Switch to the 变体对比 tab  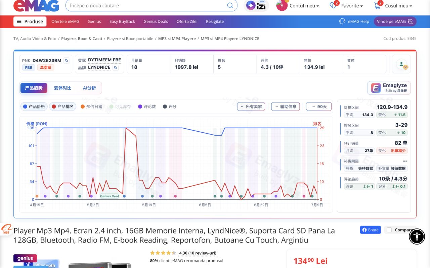click(x=63, y=88)
